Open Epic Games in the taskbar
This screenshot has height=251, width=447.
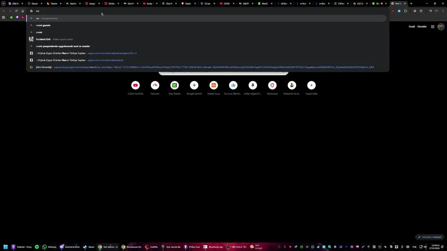coord(171,247)
